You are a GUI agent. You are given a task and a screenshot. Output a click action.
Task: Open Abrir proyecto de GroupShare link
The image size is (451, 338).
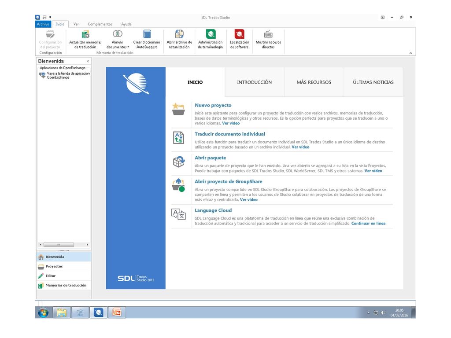[229, 182]
